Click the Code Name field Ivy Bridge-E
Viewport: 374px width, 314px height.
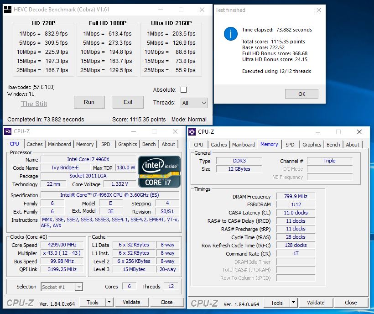click(65, 167)
